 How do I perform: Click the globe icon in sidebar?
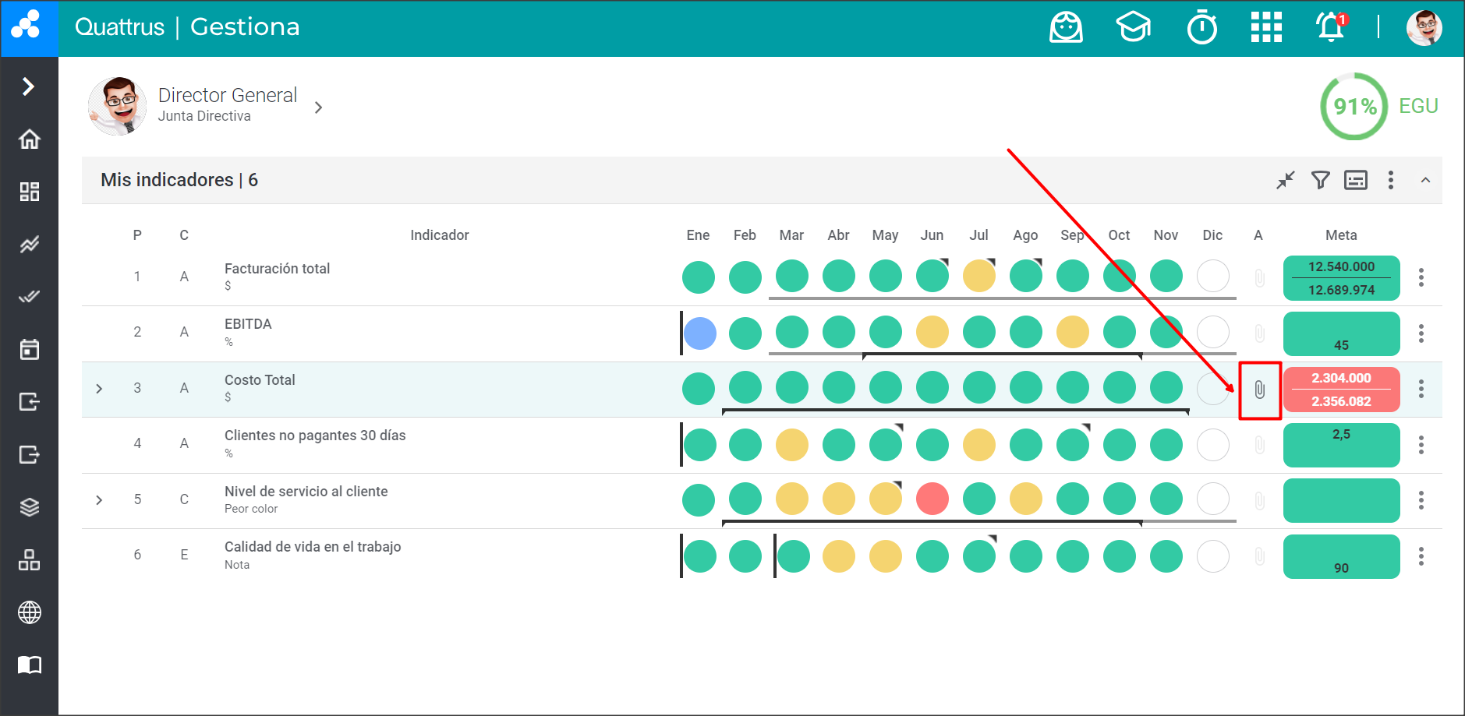(x=30, y=612)
